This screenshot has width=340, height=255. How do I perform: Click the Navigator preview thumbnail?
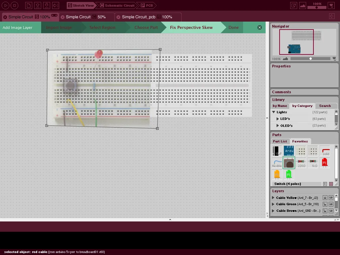click(x=304, y=42)
